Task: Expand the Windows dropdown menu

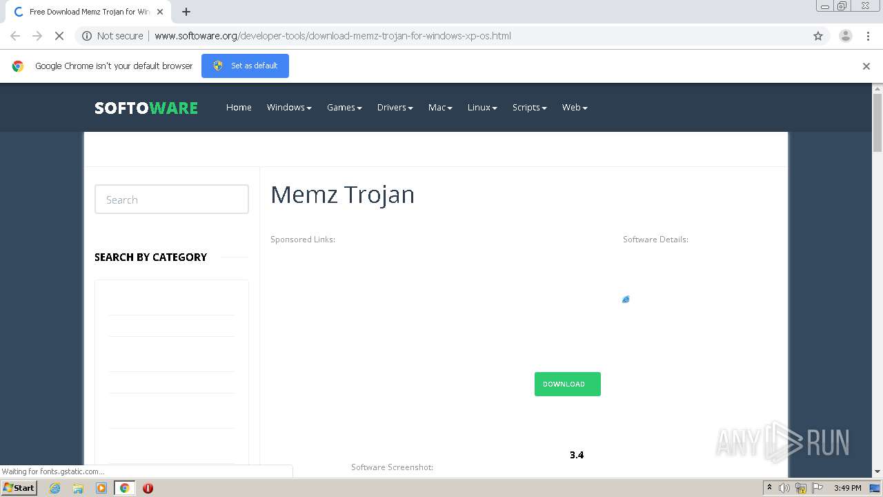Action: [x=289, y=107]
